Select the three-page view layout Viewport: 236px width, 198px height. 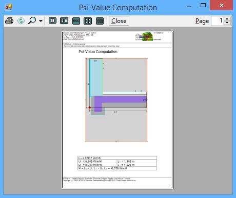[x=76, y=21]
